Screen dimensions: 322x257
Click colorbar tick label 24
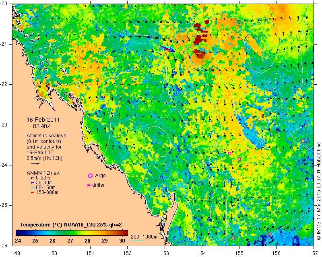pyautogui.click(x=18, y=241)
